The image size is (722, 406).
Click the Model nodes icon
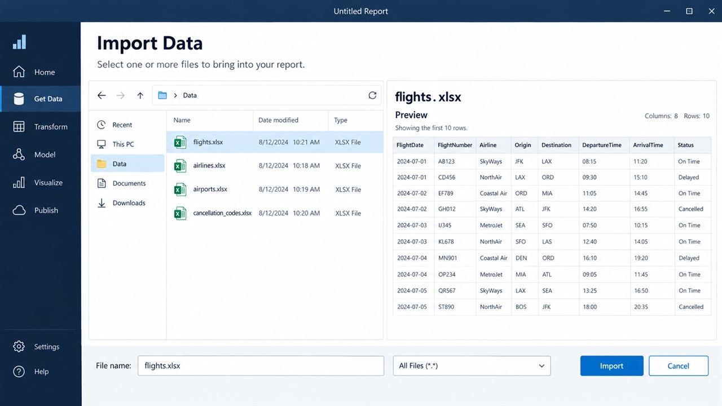[19, 155]
